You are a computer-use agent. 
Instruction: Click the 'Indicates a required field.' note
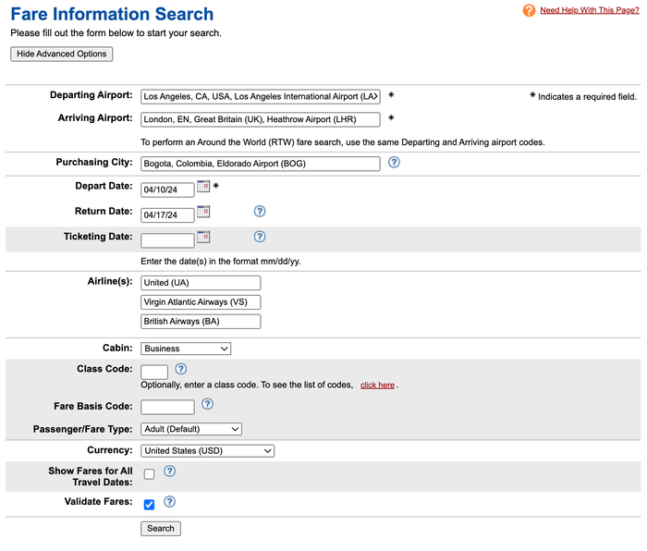[x=587, y=97]
